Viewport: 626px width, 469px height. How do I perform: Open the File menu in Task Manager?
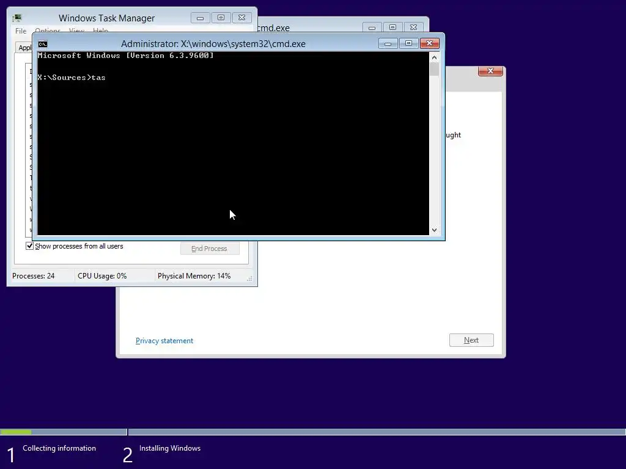21,31
